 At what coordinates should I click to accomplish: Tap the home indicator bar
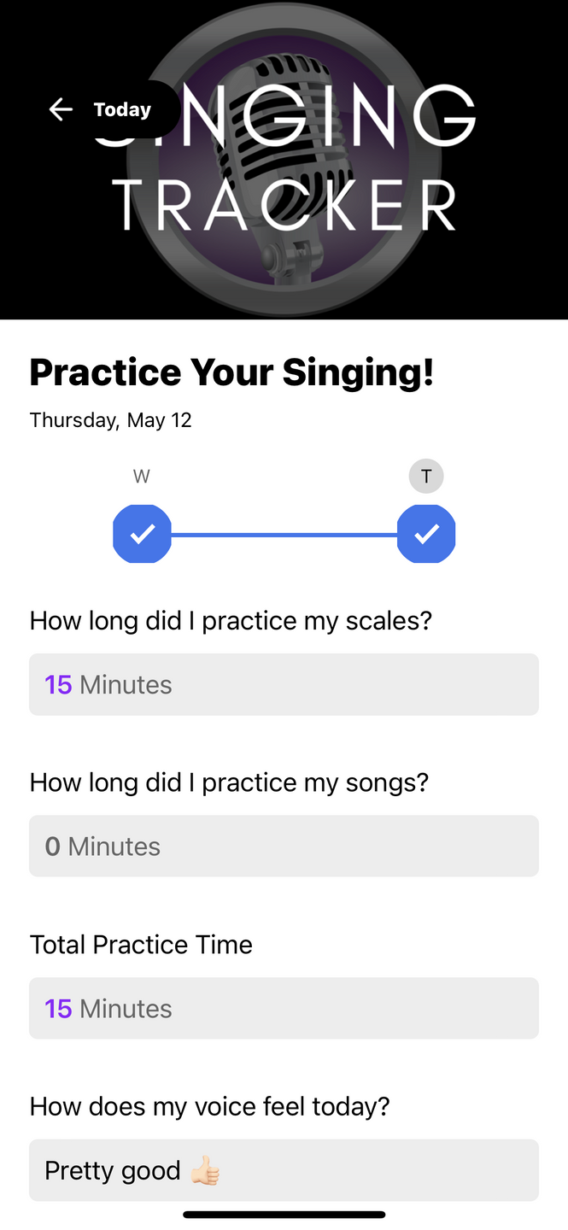[284, 1214]
